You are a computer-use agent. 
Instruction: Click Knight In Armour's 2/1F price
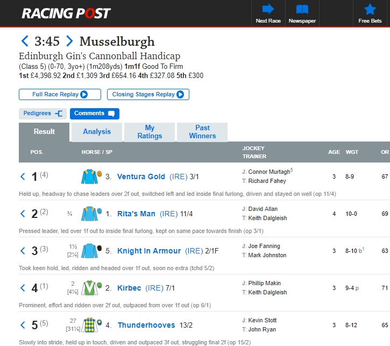click(x=211, y=251)
